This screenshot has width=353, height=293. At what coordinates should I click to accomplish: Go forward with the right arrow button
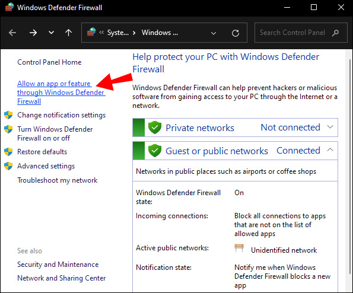click(x=33, y=33)
